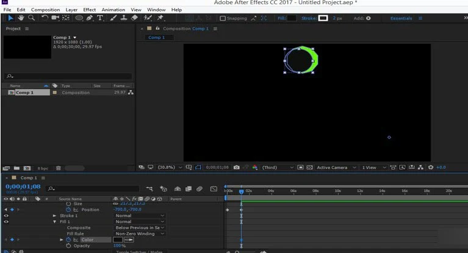The width and height of the screenshot is (468, 253).
Task: Toggle the Opacity stopwatch
Action: point(68,246)
